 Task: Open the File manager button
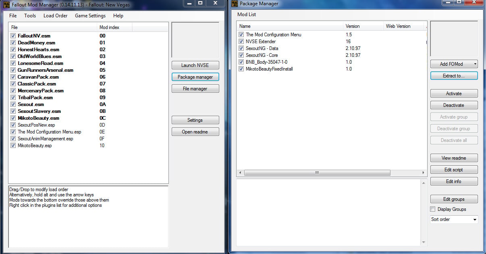tap(195, 89)
